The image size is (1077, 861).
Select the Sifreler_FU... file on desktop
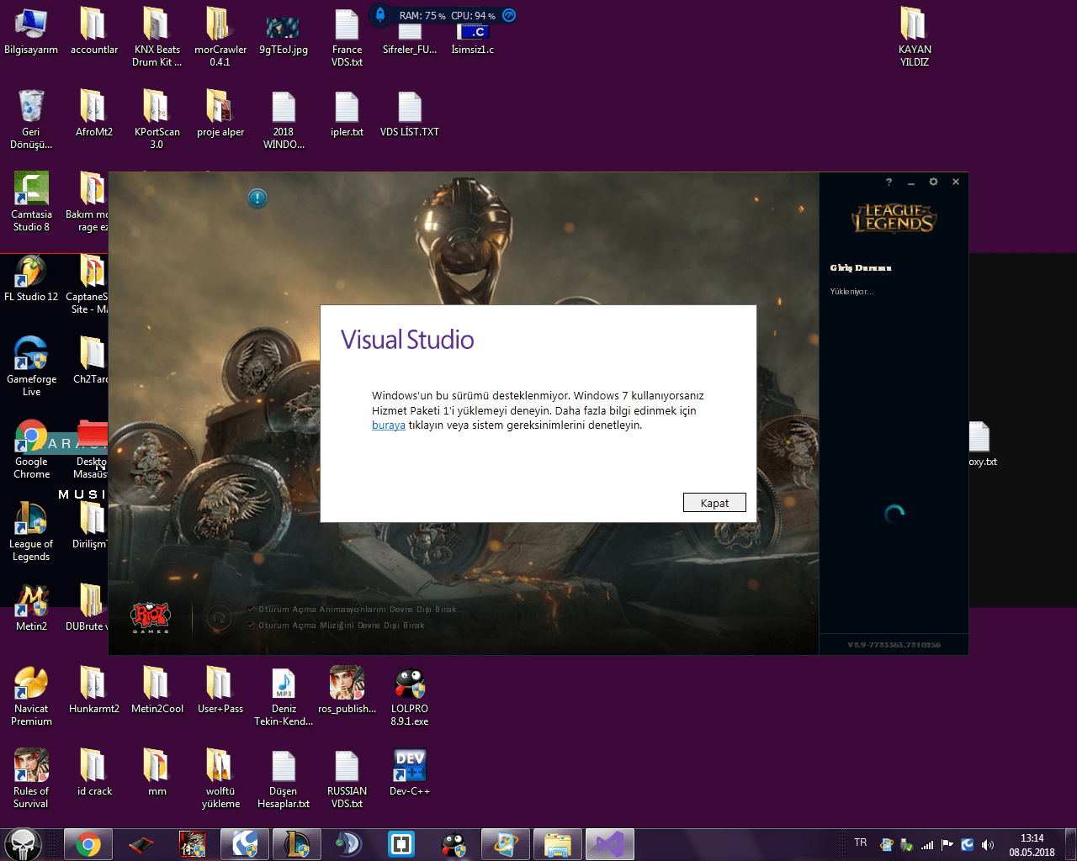(410, 39)
